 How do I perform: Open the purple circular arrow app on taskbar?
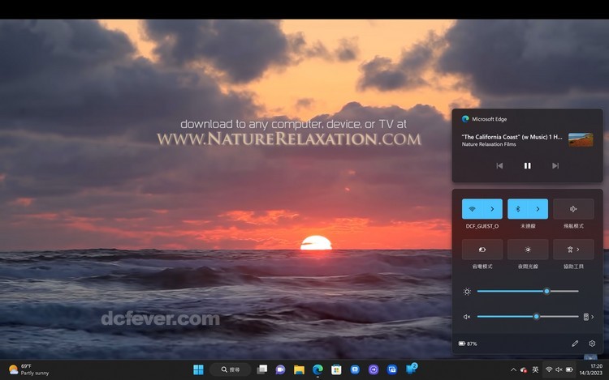[x=374, y=369]
